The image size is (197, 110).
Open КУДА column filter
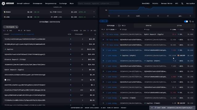pos(147,30)
